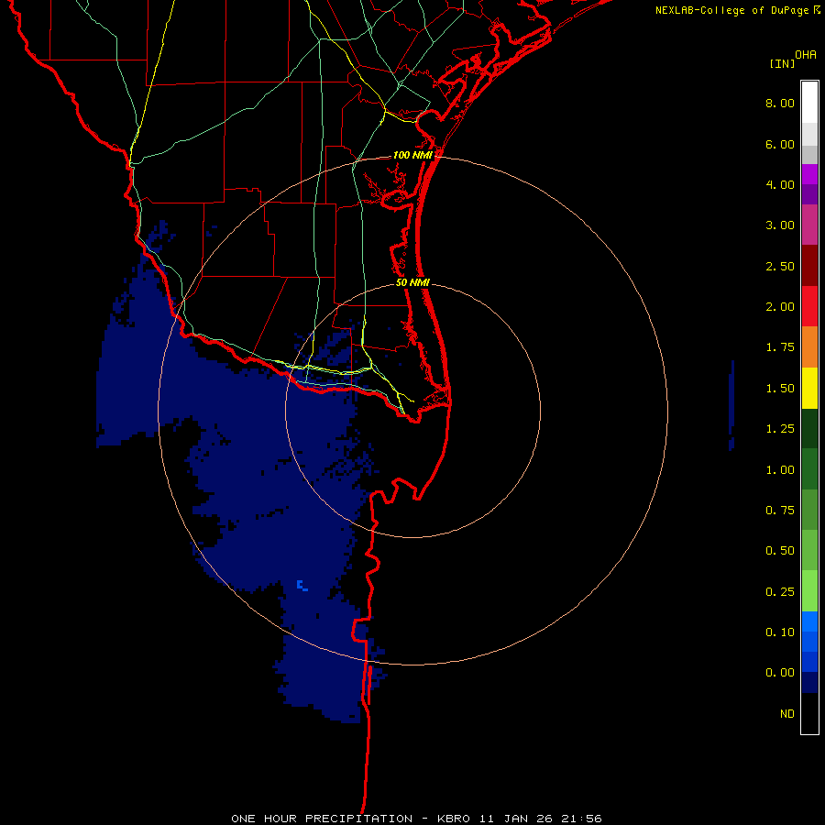Click the 2.00 legend value
825x825 pixels.
click(x=780, y=307)
